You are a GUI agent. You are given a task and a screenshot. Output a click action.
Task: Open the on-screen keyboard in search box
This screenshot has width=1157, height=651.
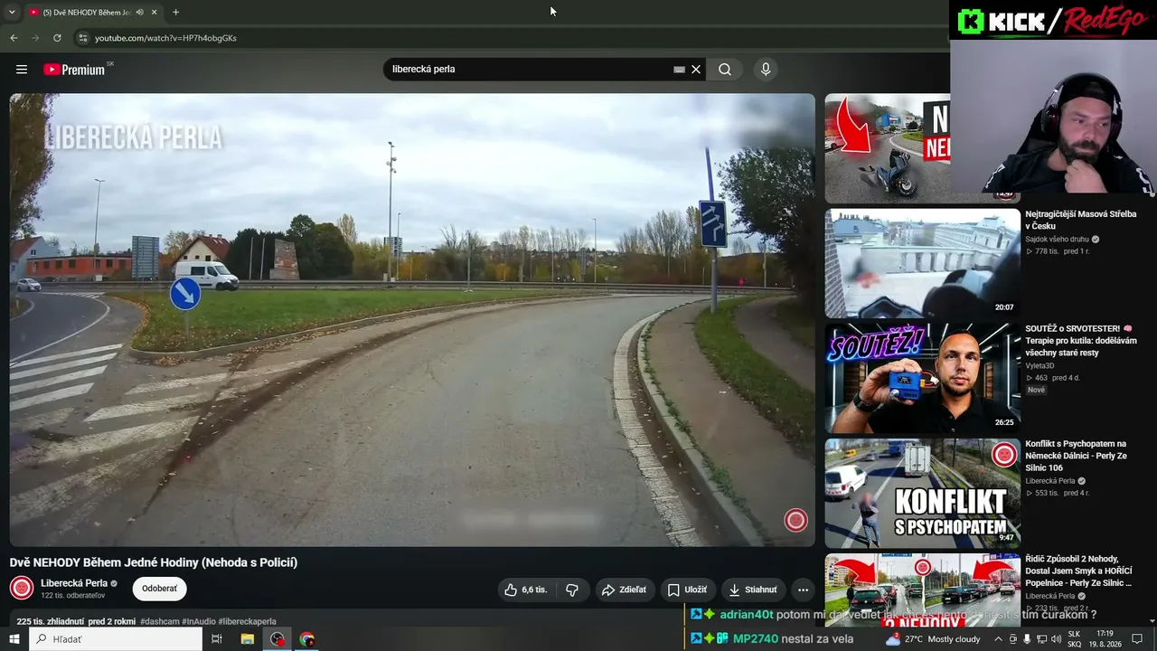pos(679,70)
